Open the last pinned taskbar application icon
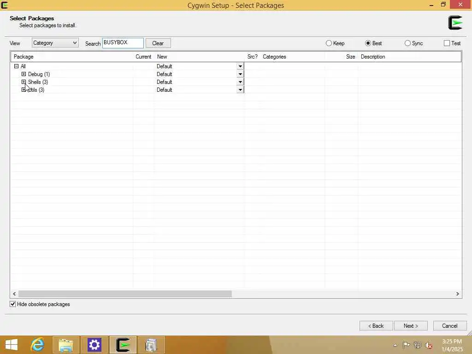This screenshot has height=354, width=472. pos(151,345)
